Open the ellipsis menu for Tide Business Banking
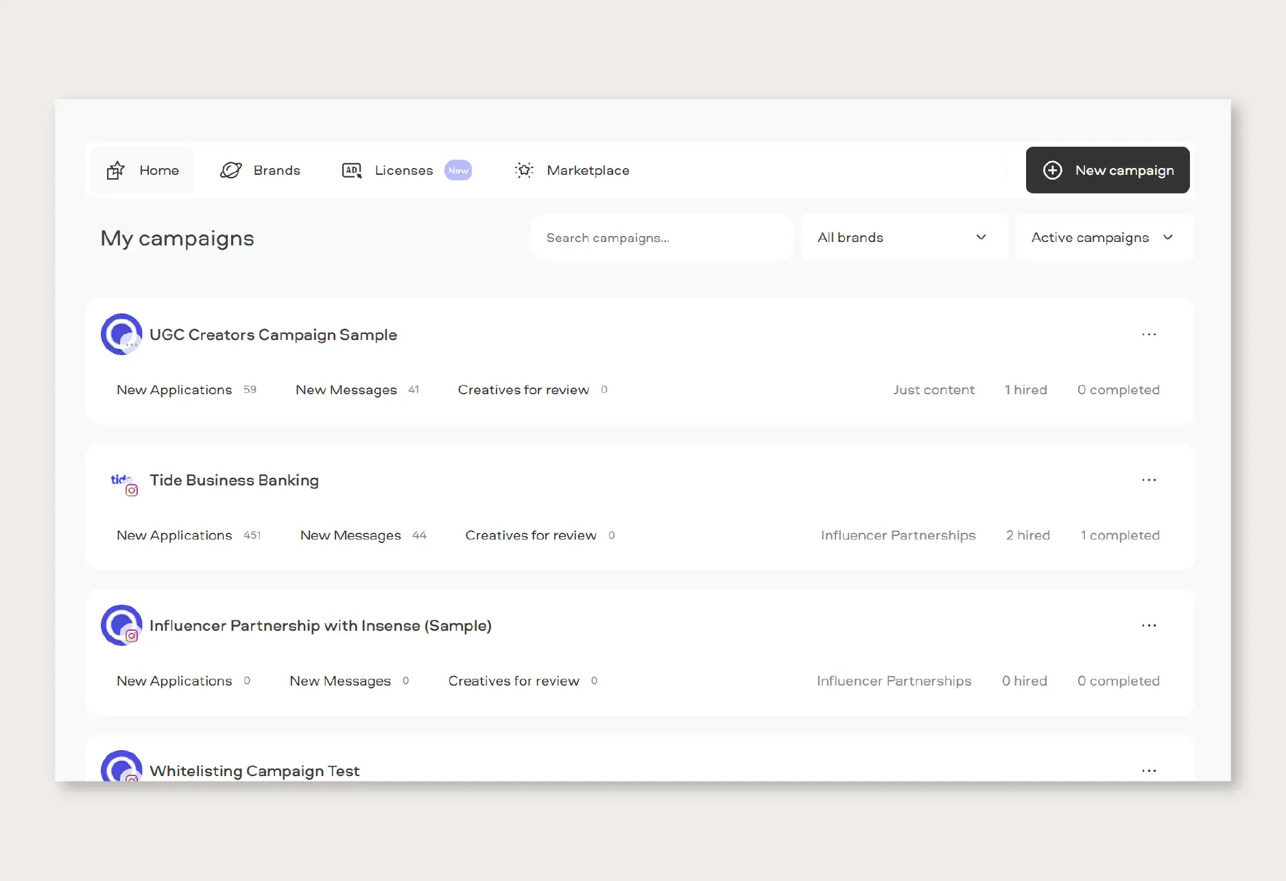This screenshot has height=881, width=1286. tap(1150, 480)
